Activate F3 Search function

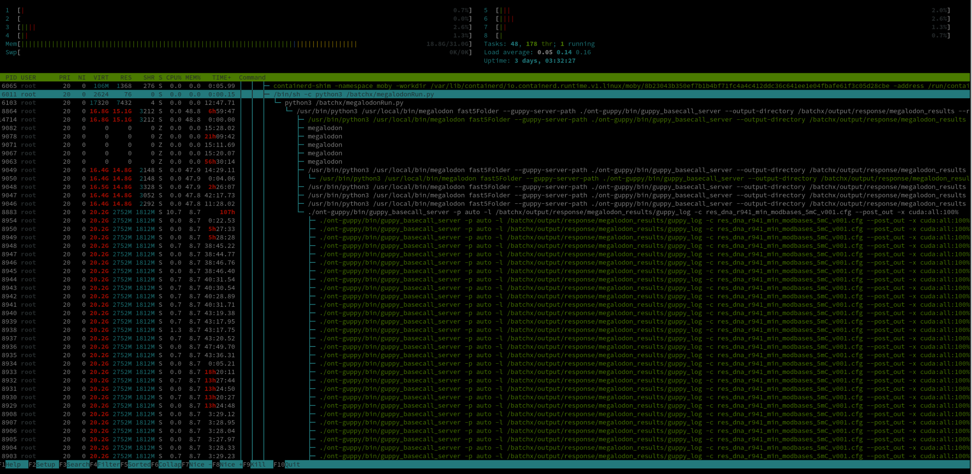tap(78, 465)
